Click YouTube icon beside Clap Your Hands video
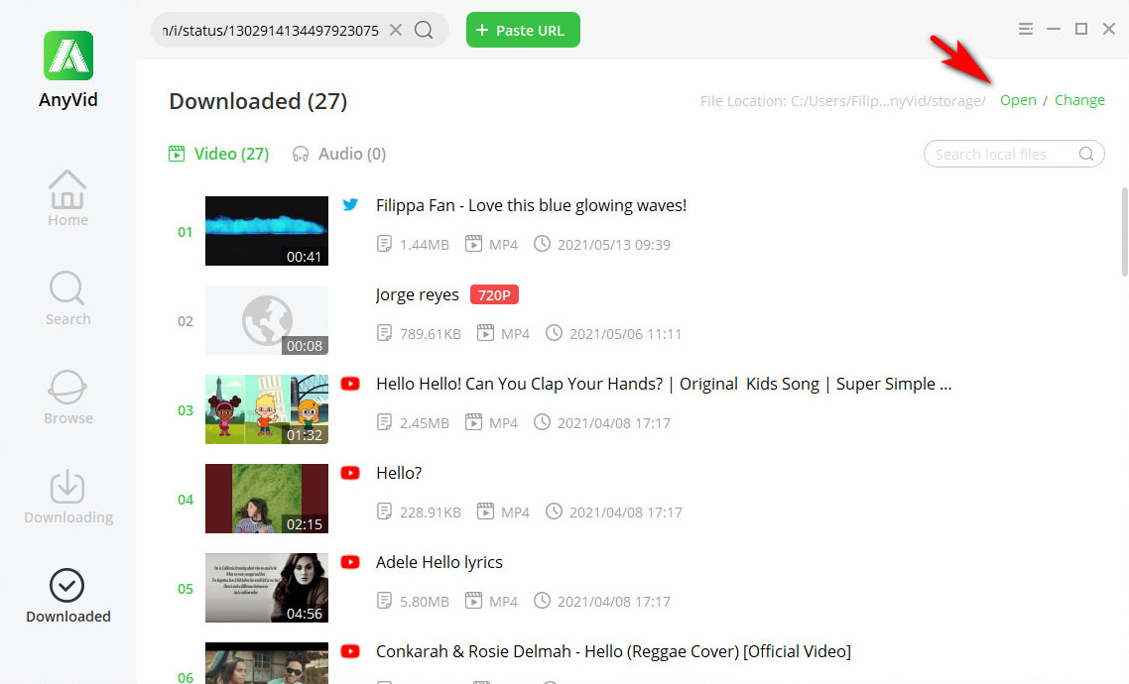The height and width of the screenshot is (684, 1129). (350, 384)
